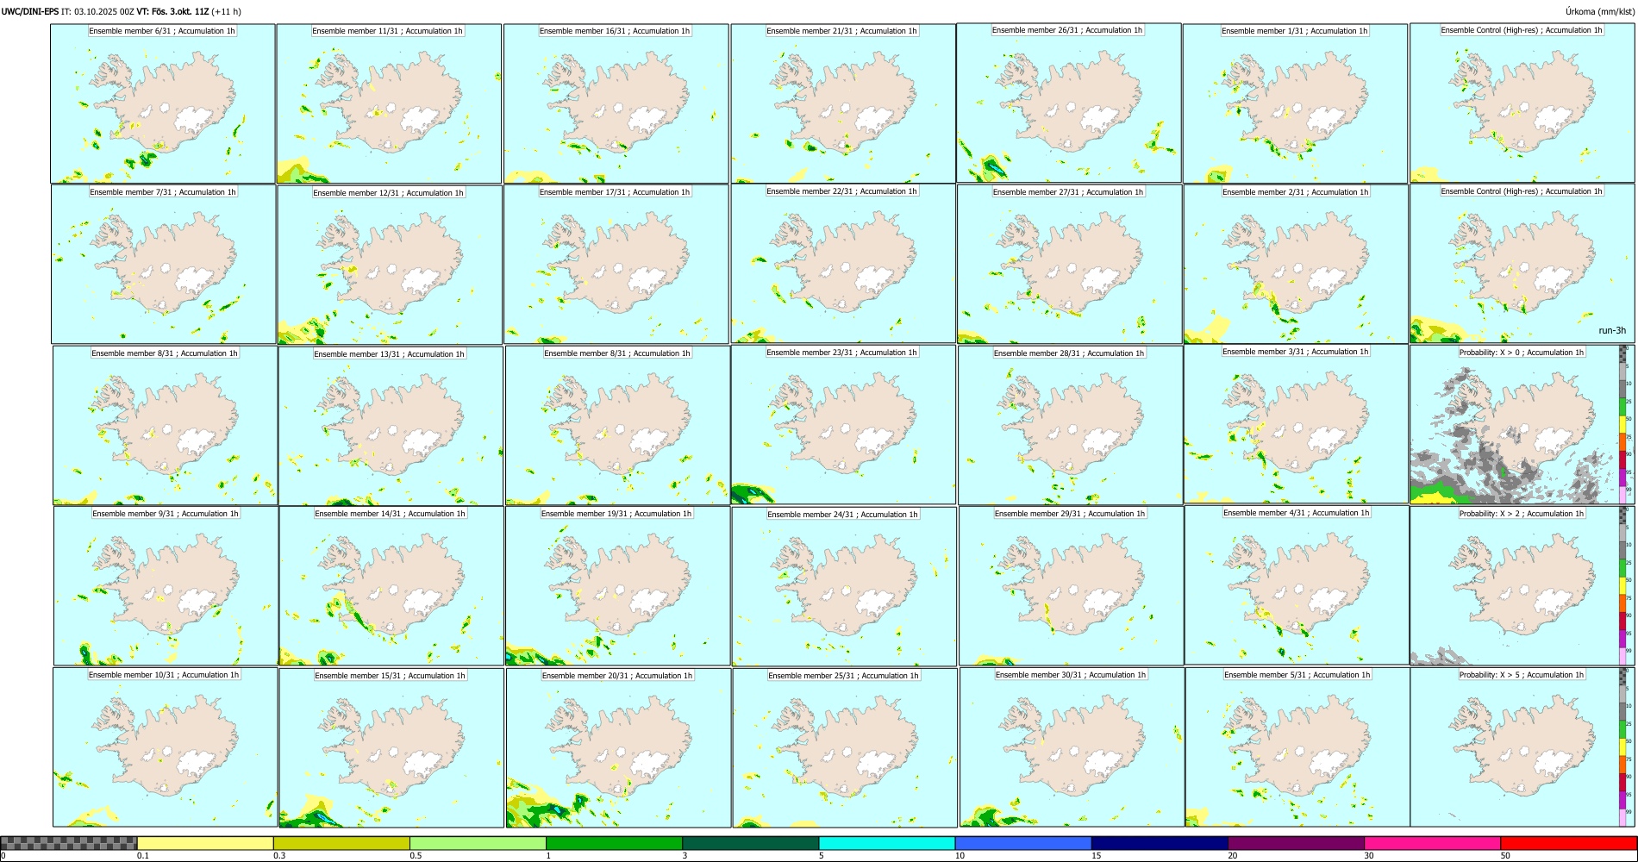Pick the light green 0.5–1 legend swatch

pyautogui.click(x=478, y=843)
